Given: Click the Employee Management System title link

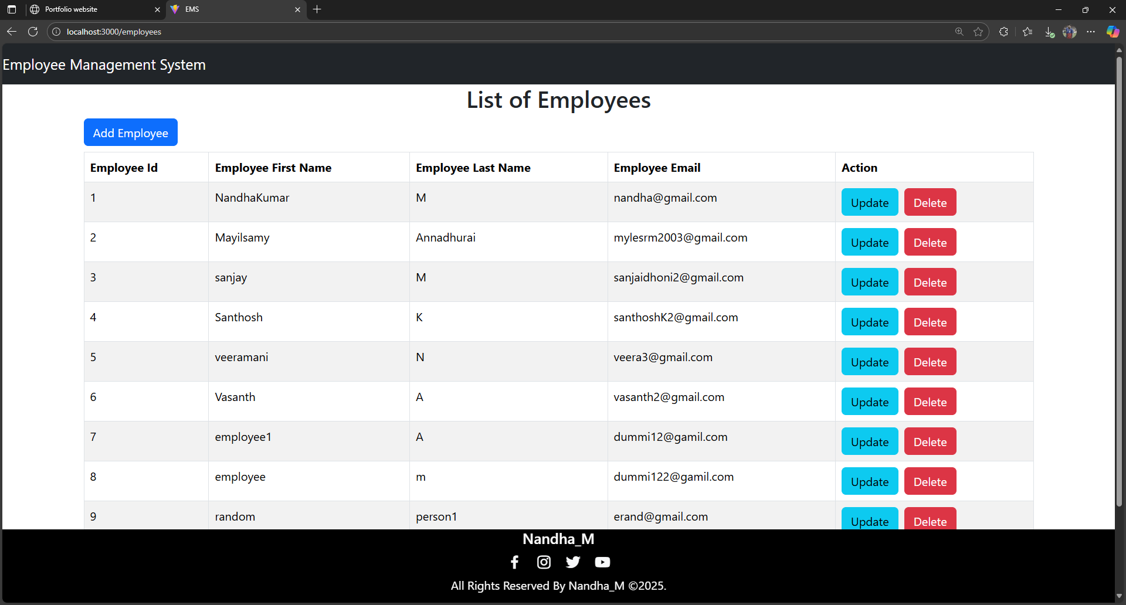Looking at the screenshot, I should tap(104, 64).
